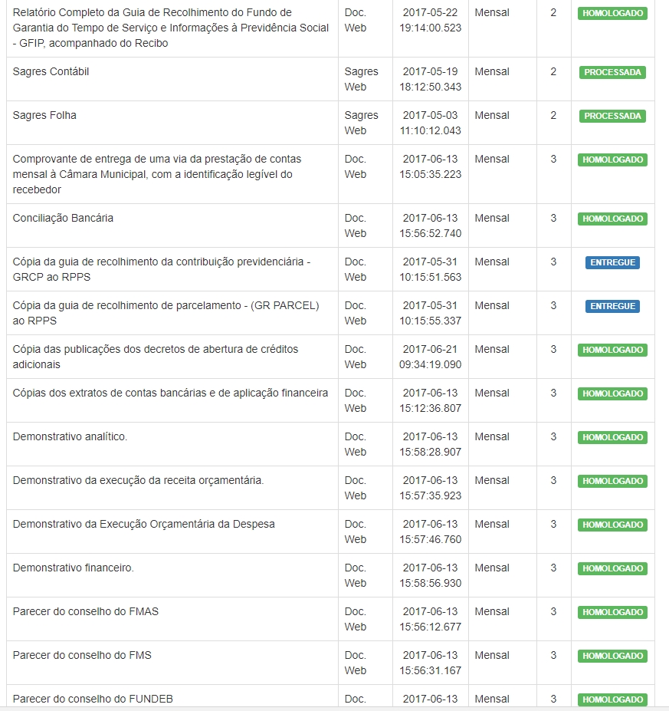The height and width of the screenshot is (711, 669).
Task: Click 'Cópias dos extratos de contas bancárias' description
Action: [170, 393]
